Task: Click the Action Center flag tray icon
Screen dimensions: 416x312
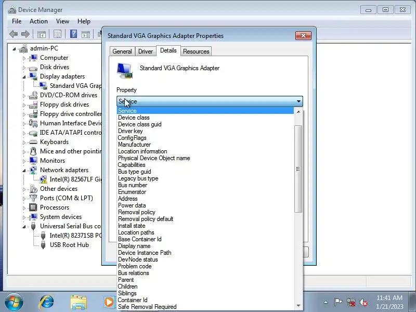Action: 337,302
